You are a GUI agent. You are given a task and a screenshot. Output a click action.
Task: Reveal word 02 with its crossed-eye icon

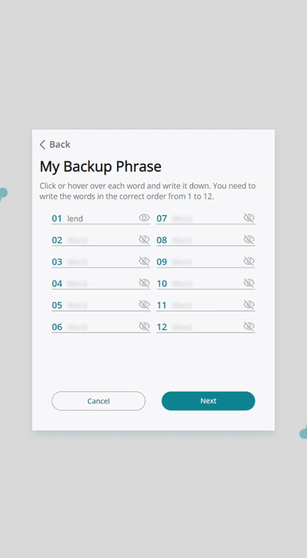[x=144, y=240]
